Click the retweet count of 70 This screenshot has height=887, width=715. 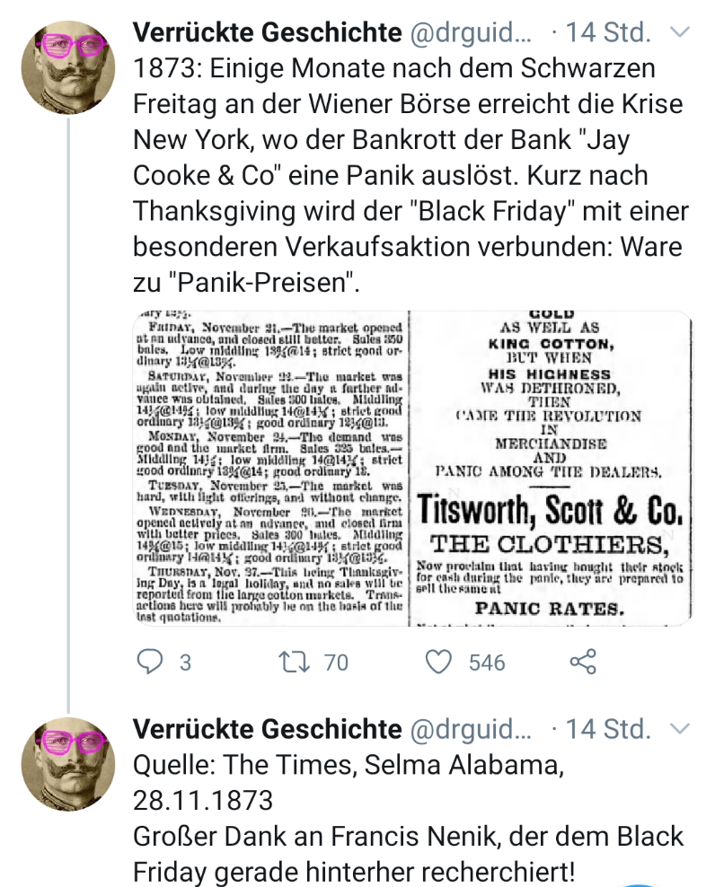coord(336,663)
